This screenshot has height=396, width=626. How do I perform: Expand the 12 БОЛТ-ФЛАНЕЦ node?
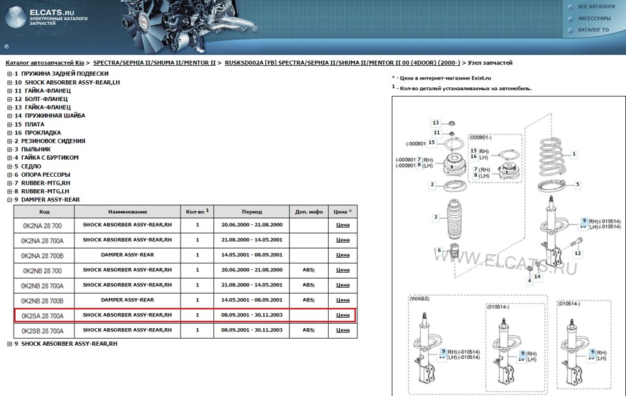[10, 99]
